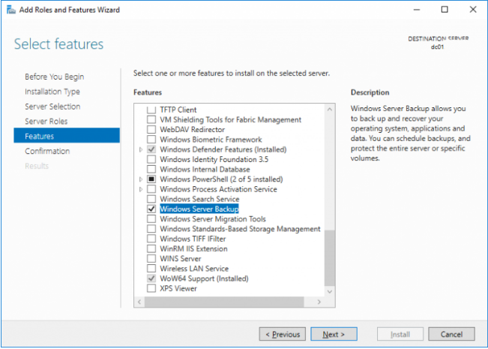488x349 pixels.
Task: Open the Confirmation step in sidebar
Action: (47, 151)
